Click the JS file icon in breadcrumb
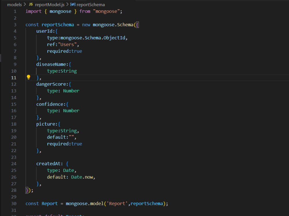The image size is (289, 216). [31, 4]
